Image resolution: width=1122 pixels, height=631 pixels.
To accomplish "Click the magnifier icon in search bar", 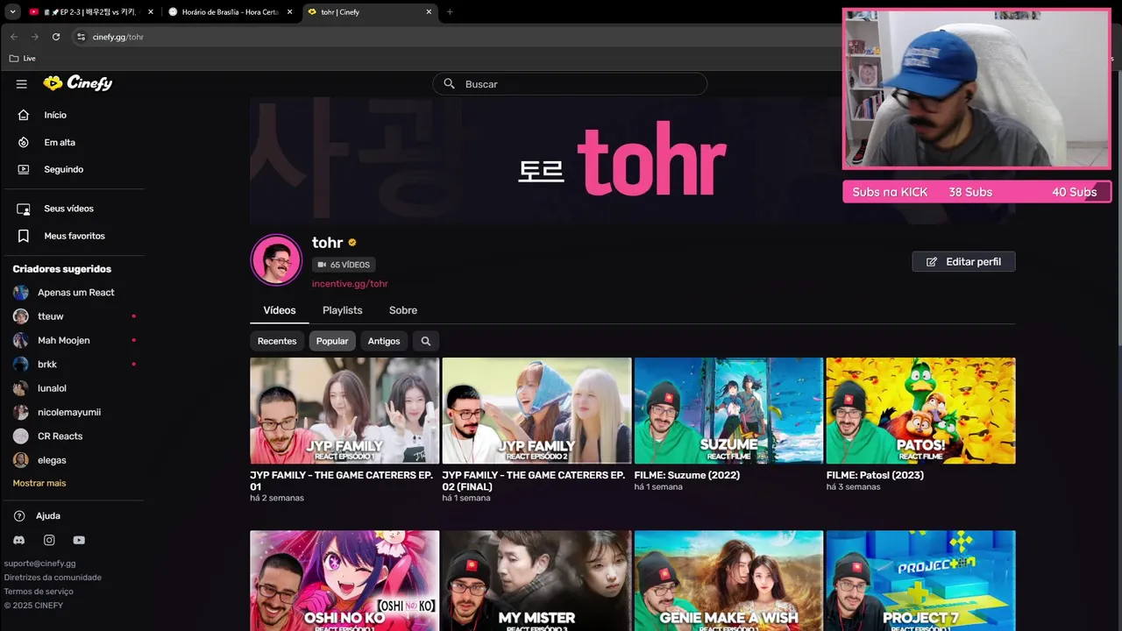I will 449,84.
